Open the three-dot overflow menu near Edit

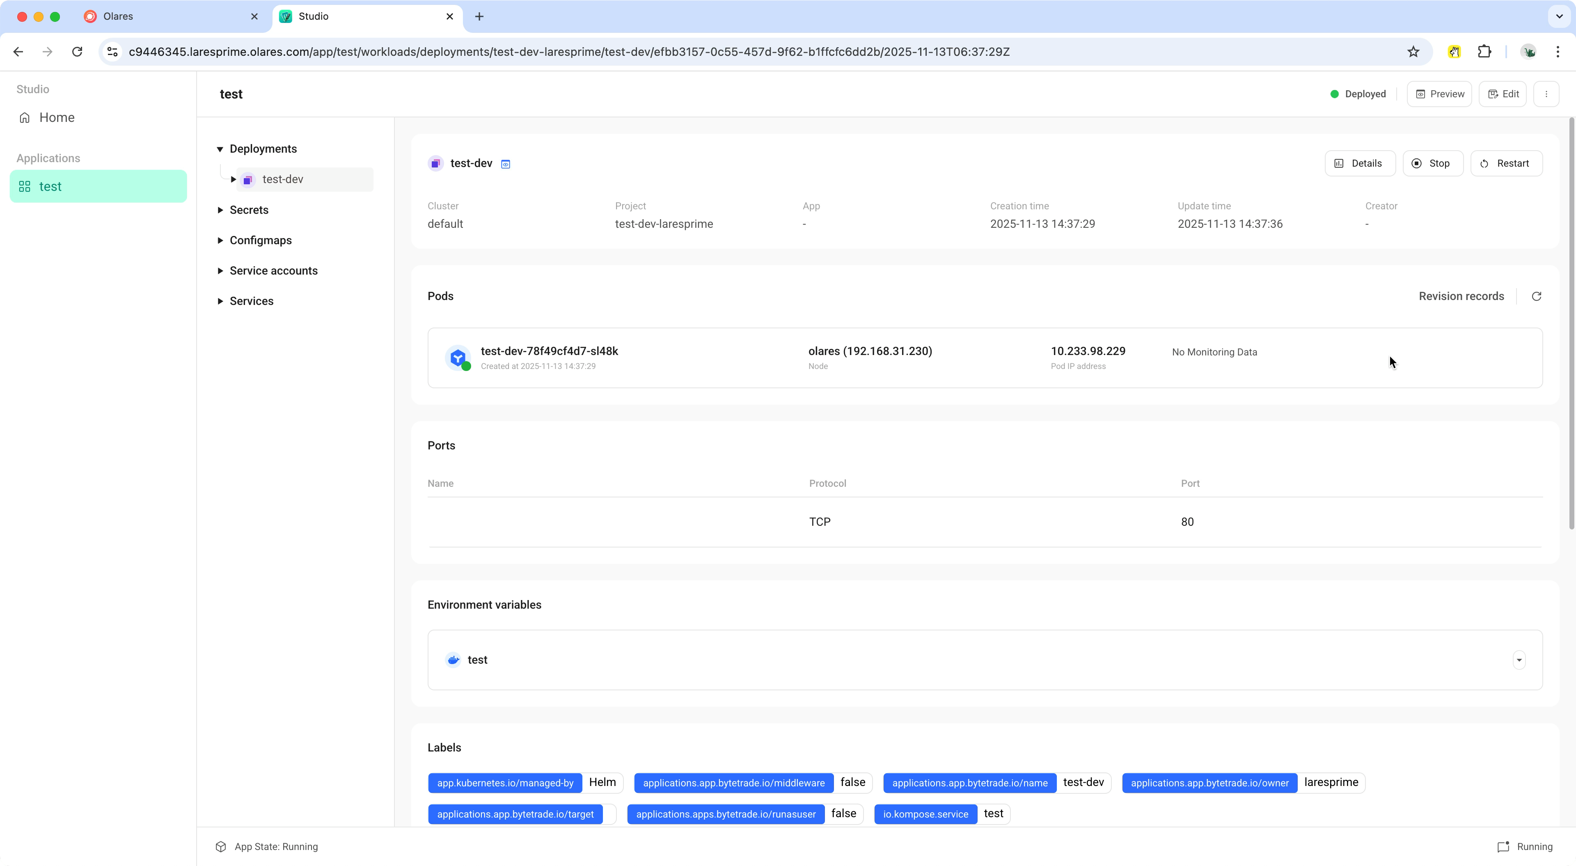[x=1546, y=94]
